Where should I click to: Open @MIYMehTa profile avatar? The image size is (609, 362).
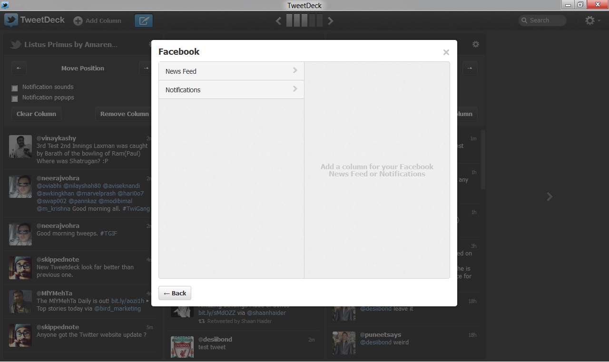20,302
